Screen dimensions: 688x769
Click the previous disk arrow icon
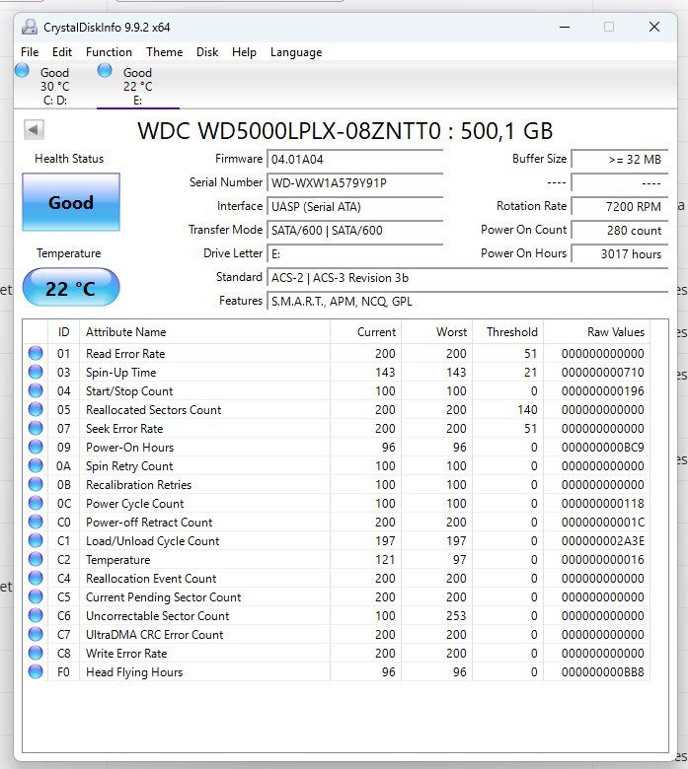(34, 130)
